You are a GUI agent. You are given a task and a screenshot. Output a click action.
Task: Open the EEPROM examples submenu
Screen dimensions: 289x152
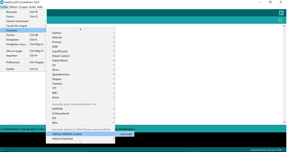click(81, 109)
